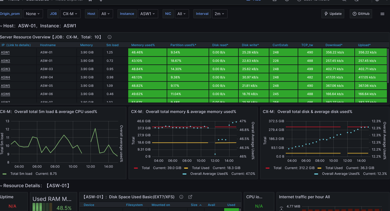
Task: Click info icon beside Server Resource Overview title
Action: (109, 37)
